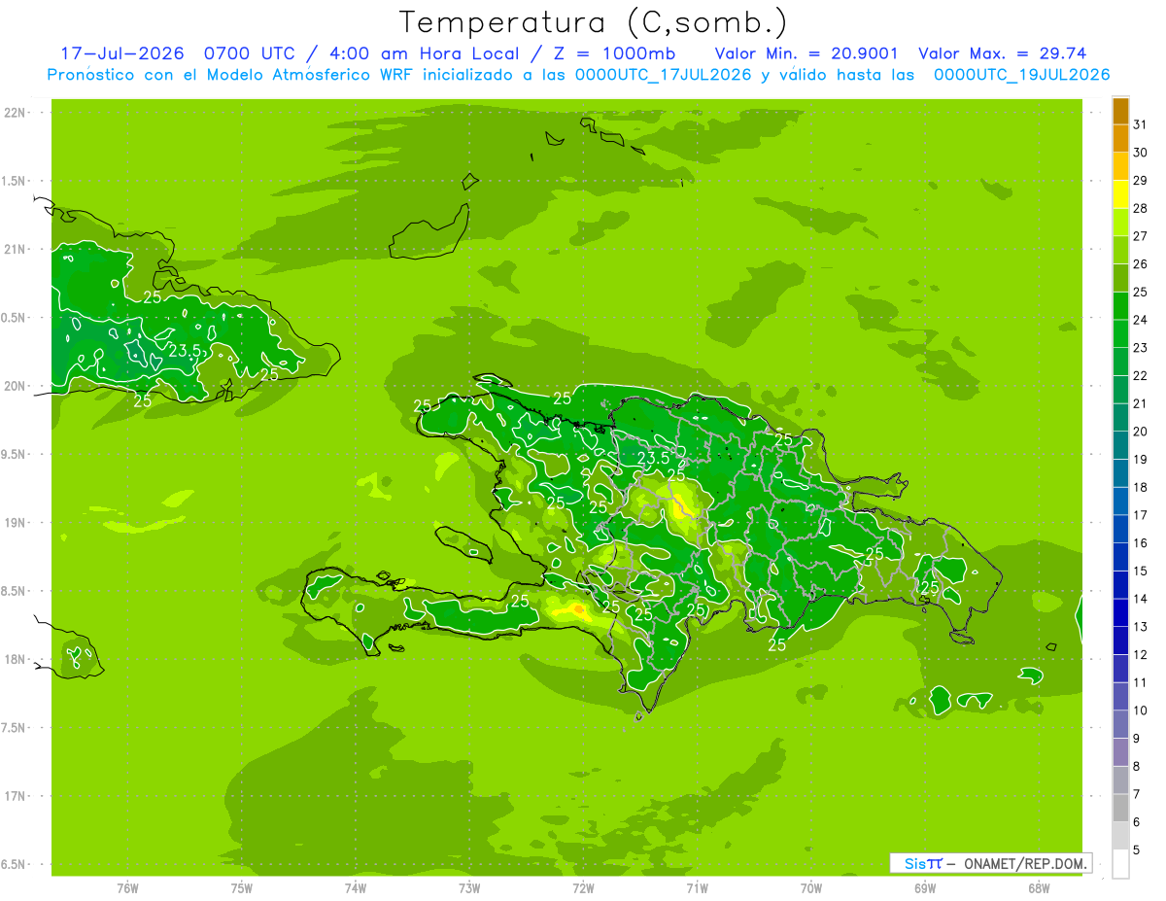Click the legend scale value "27"
The width and height of the screenshot is (1166, 901).
coord(1141,236)
